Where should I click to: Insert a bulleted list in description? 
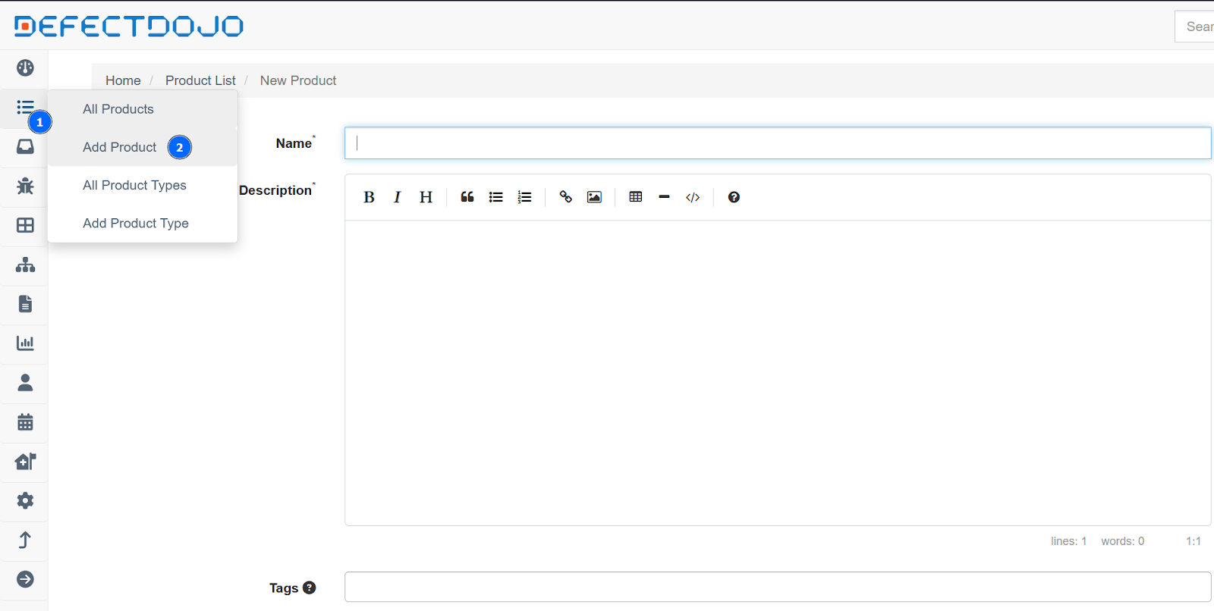(x=496, y=197)
